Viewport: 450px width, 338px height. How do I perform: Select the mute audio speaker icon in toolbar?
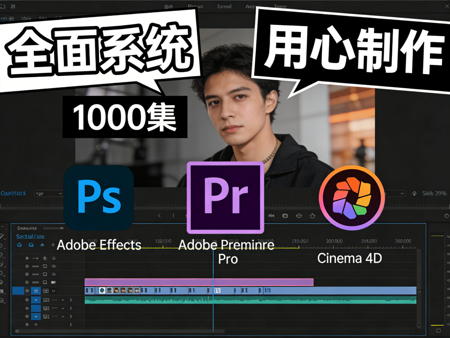coord(271,215)
